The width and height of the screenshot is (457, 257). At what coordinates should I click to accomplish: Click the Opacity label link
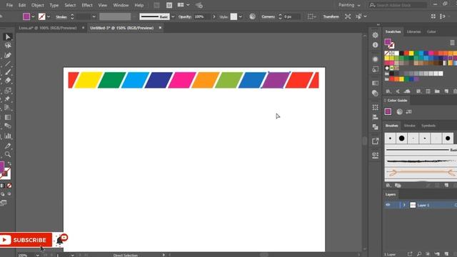pyautogui.click(x=185, y=17)
